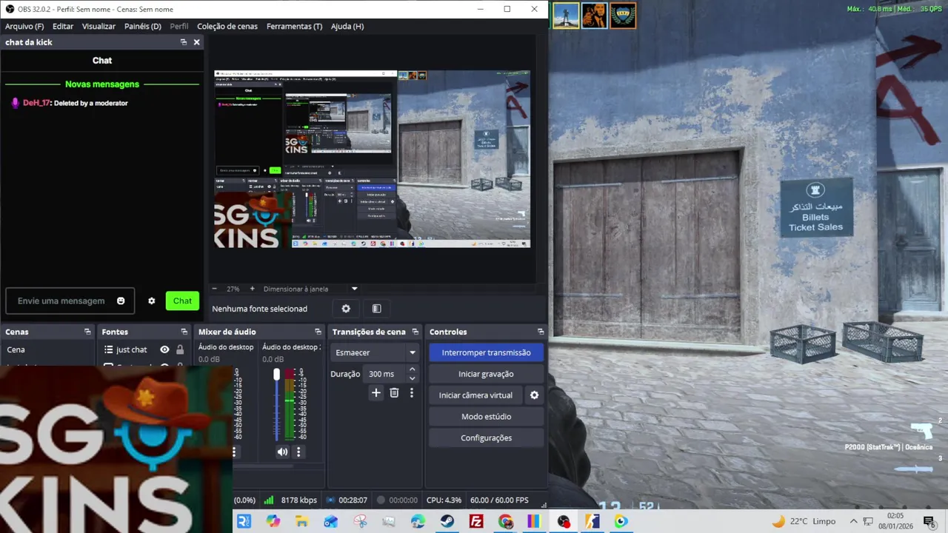The width and height of the screenshot is (948, 533).
Task: Open the 'Visualizar' menu
Action: [x=99, y=26]
